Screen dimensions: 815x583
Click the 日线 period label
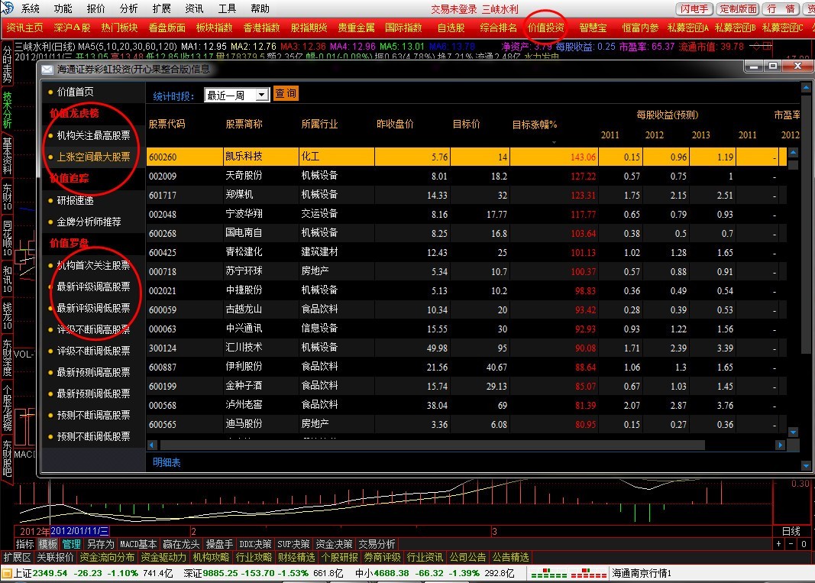(791, 531)
